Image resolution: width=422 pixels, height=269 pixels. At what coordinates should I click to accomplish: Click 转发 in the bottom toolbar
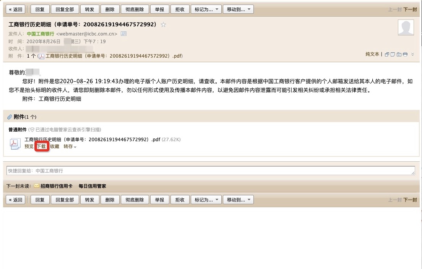89,200
